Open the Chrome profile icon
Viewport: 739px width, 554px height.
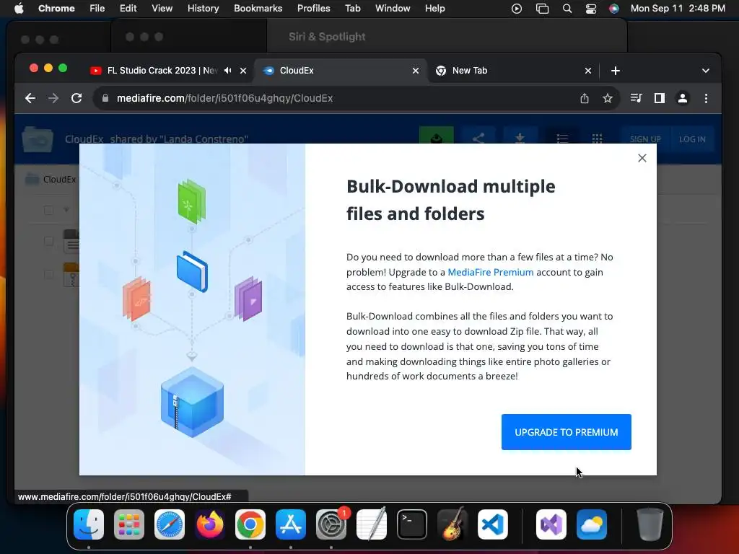click(x=683, y=98)
